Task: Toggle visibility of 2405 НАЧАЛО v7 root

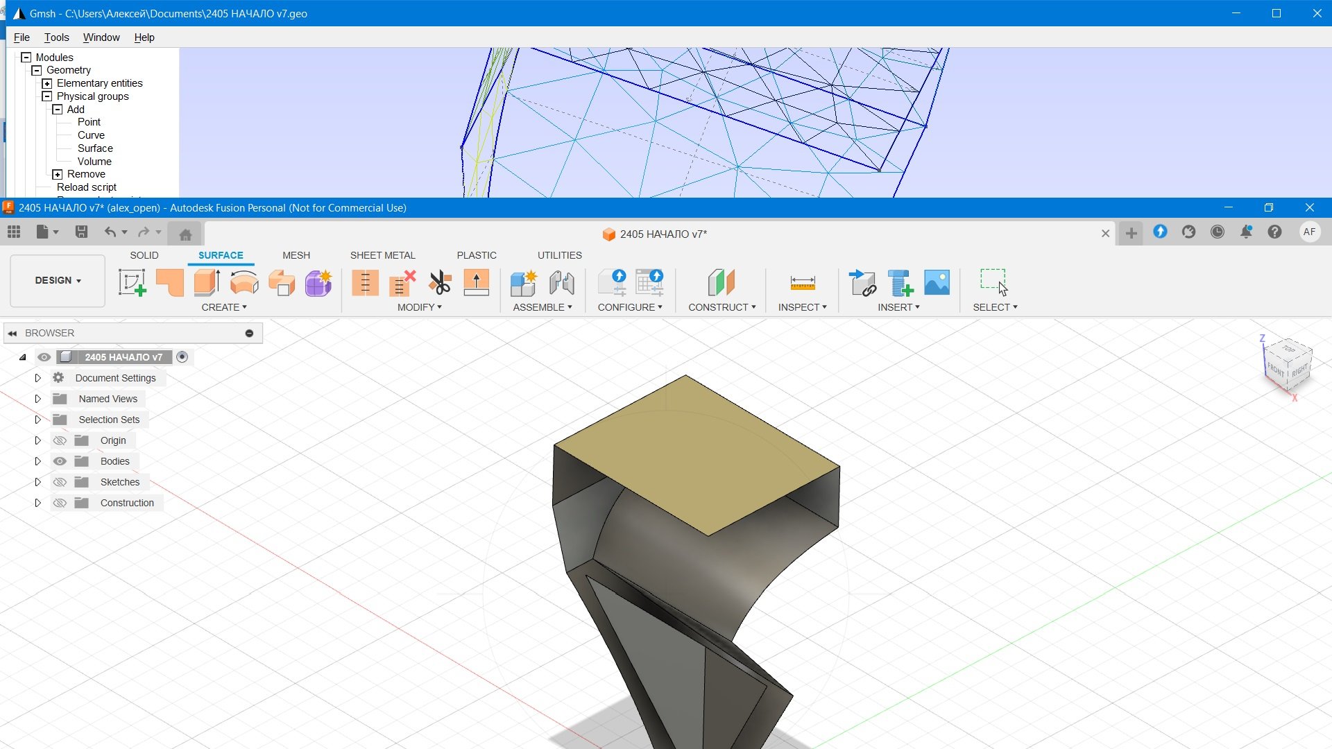Action: (x=44, y=357)
